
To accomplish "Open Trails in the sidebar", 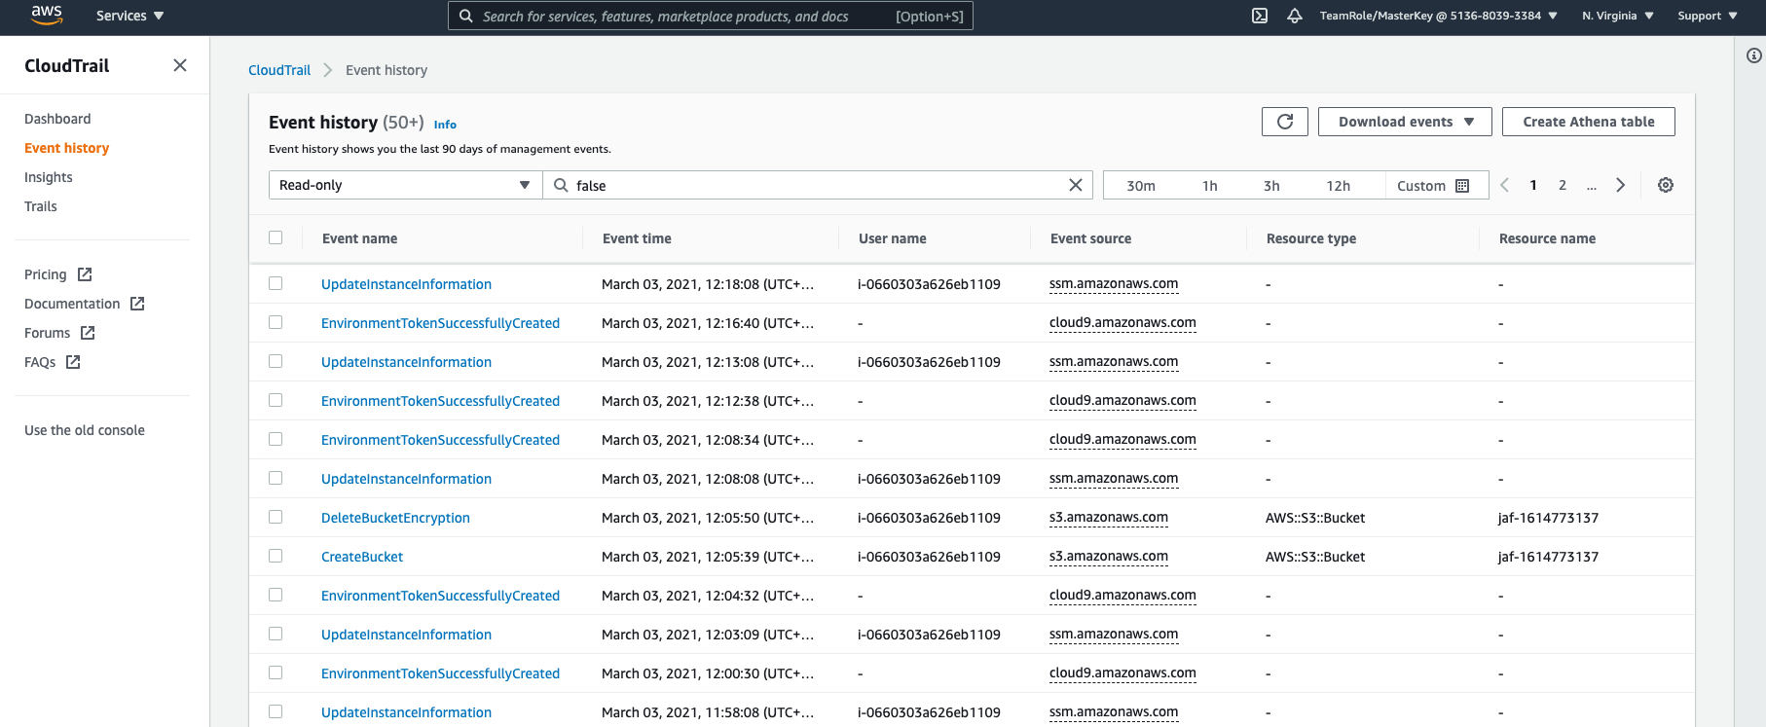I will pos(41,206).
